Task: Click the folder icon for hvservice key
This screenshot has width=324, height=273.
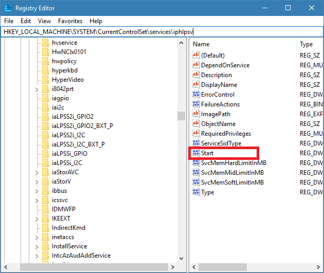Action: (45, 43)
